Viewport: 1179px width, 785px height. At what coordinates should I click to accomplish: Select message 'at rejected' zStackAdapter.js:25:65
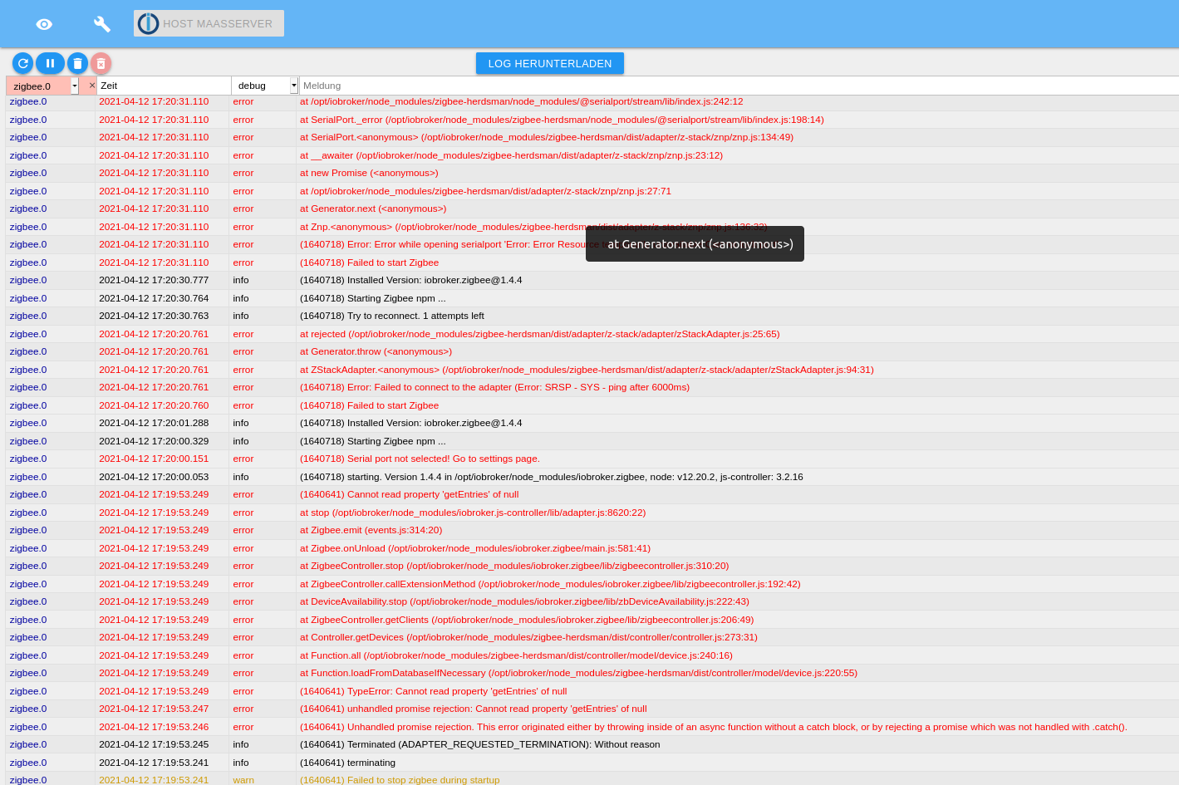pyautogui.click(x=540, y=334)
